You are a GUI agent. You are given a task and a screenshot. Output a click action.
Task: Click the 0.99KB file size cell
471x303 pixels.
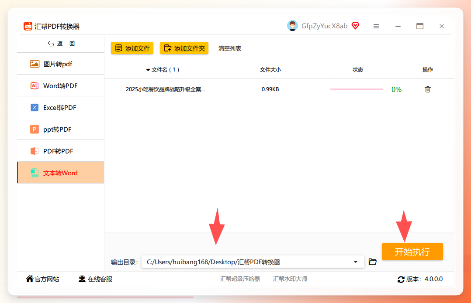270,89
